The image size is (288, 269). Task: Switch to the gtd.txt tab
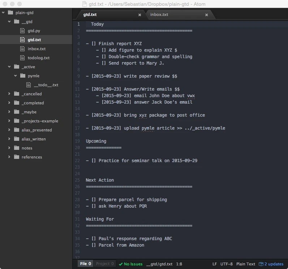tap(110, 15)
